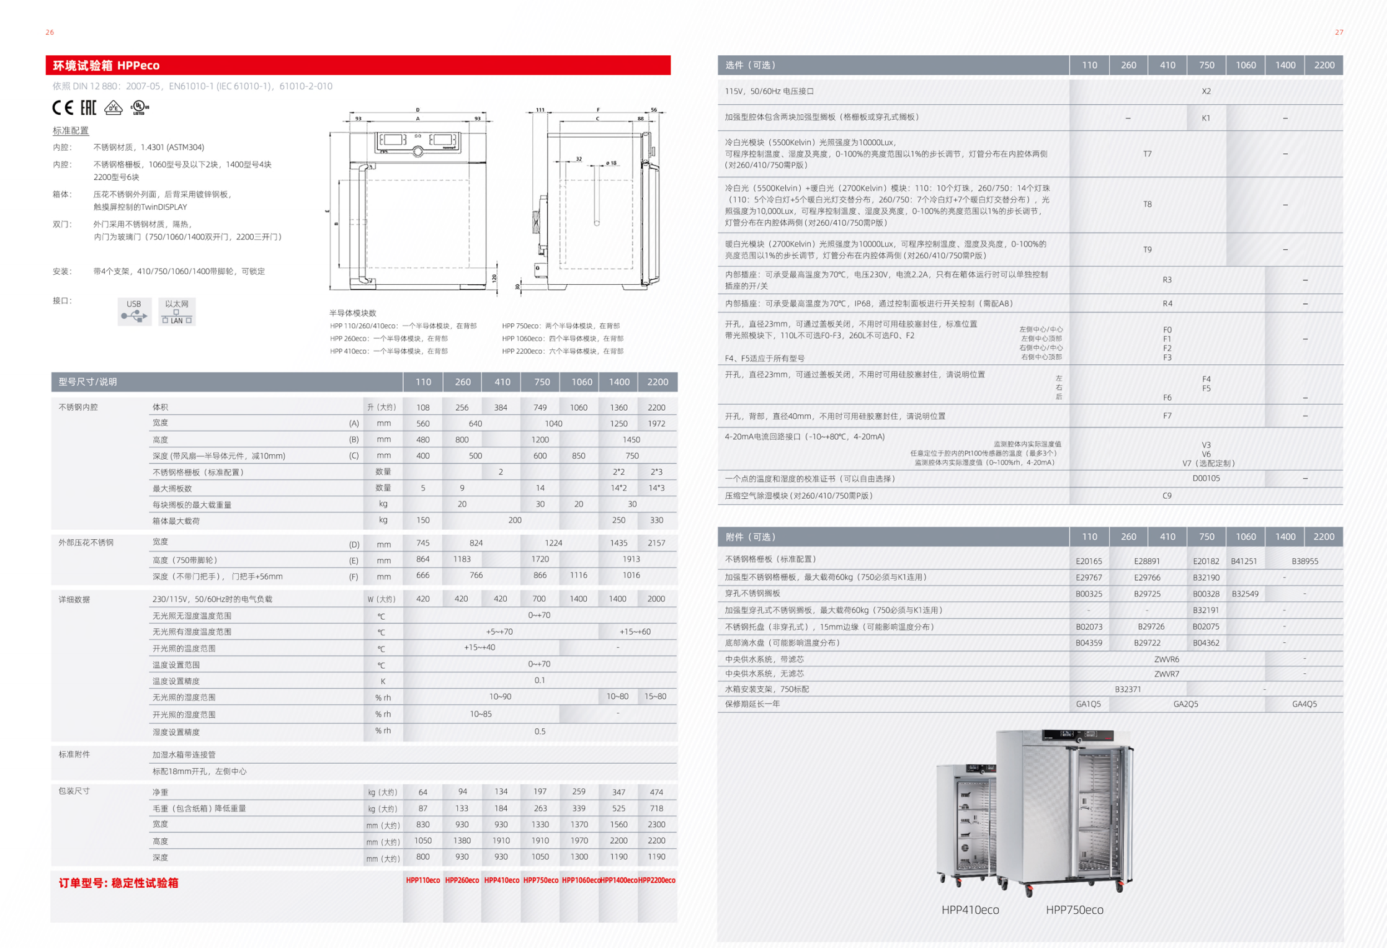
Task: Click the EAC certification mark
Action: [89, 108]
